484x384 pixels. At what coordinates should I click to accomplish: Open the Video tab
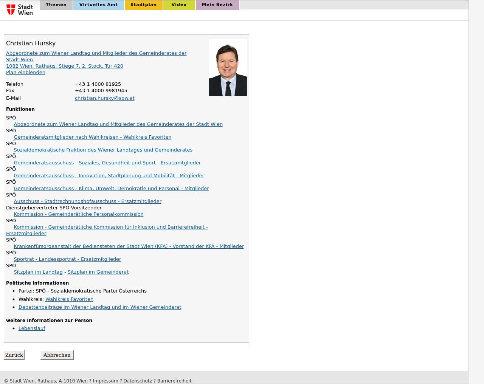pyautogui.click(x=179, y=5)
